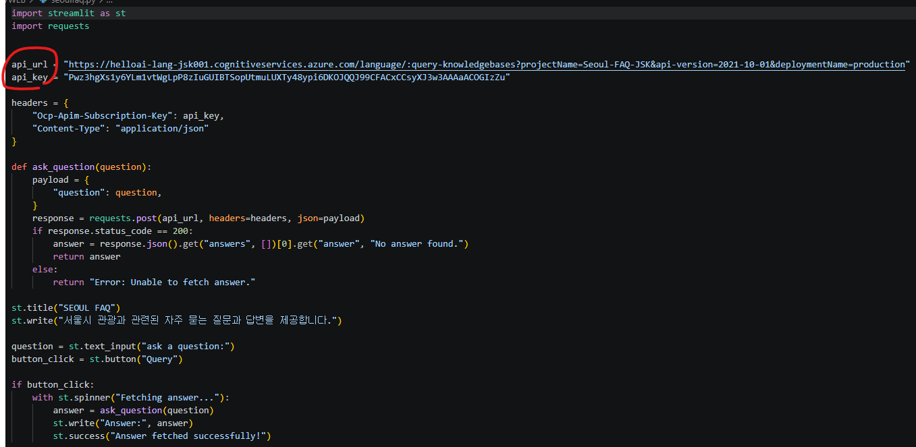Screen dimensions: 916x447
Task: Click the Korean text string in st.write
Action: click(x=197, y=321)
